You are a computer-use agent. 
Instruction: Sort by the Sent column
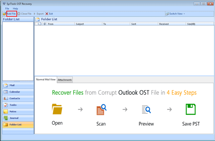[144, 24]
